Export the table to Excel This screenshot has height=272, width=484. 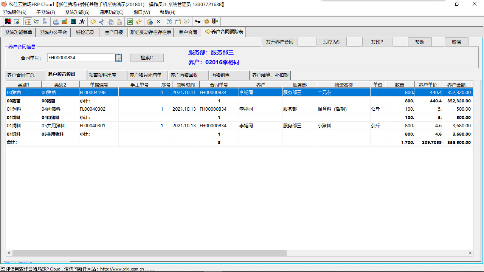[130, 21]
